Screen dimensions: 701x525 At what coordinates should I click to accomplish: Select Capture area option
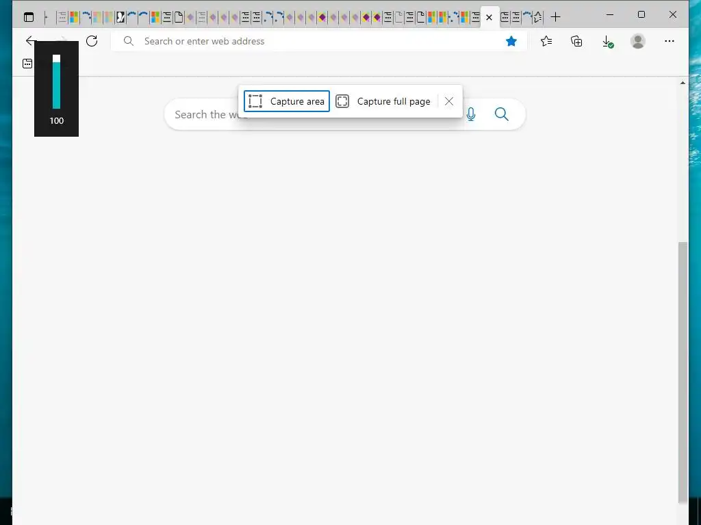tap(287, 101)
